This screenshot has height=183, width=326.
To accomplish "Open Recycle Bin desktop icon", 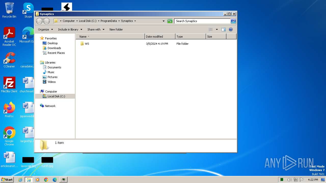I will (x=9, y=10).
